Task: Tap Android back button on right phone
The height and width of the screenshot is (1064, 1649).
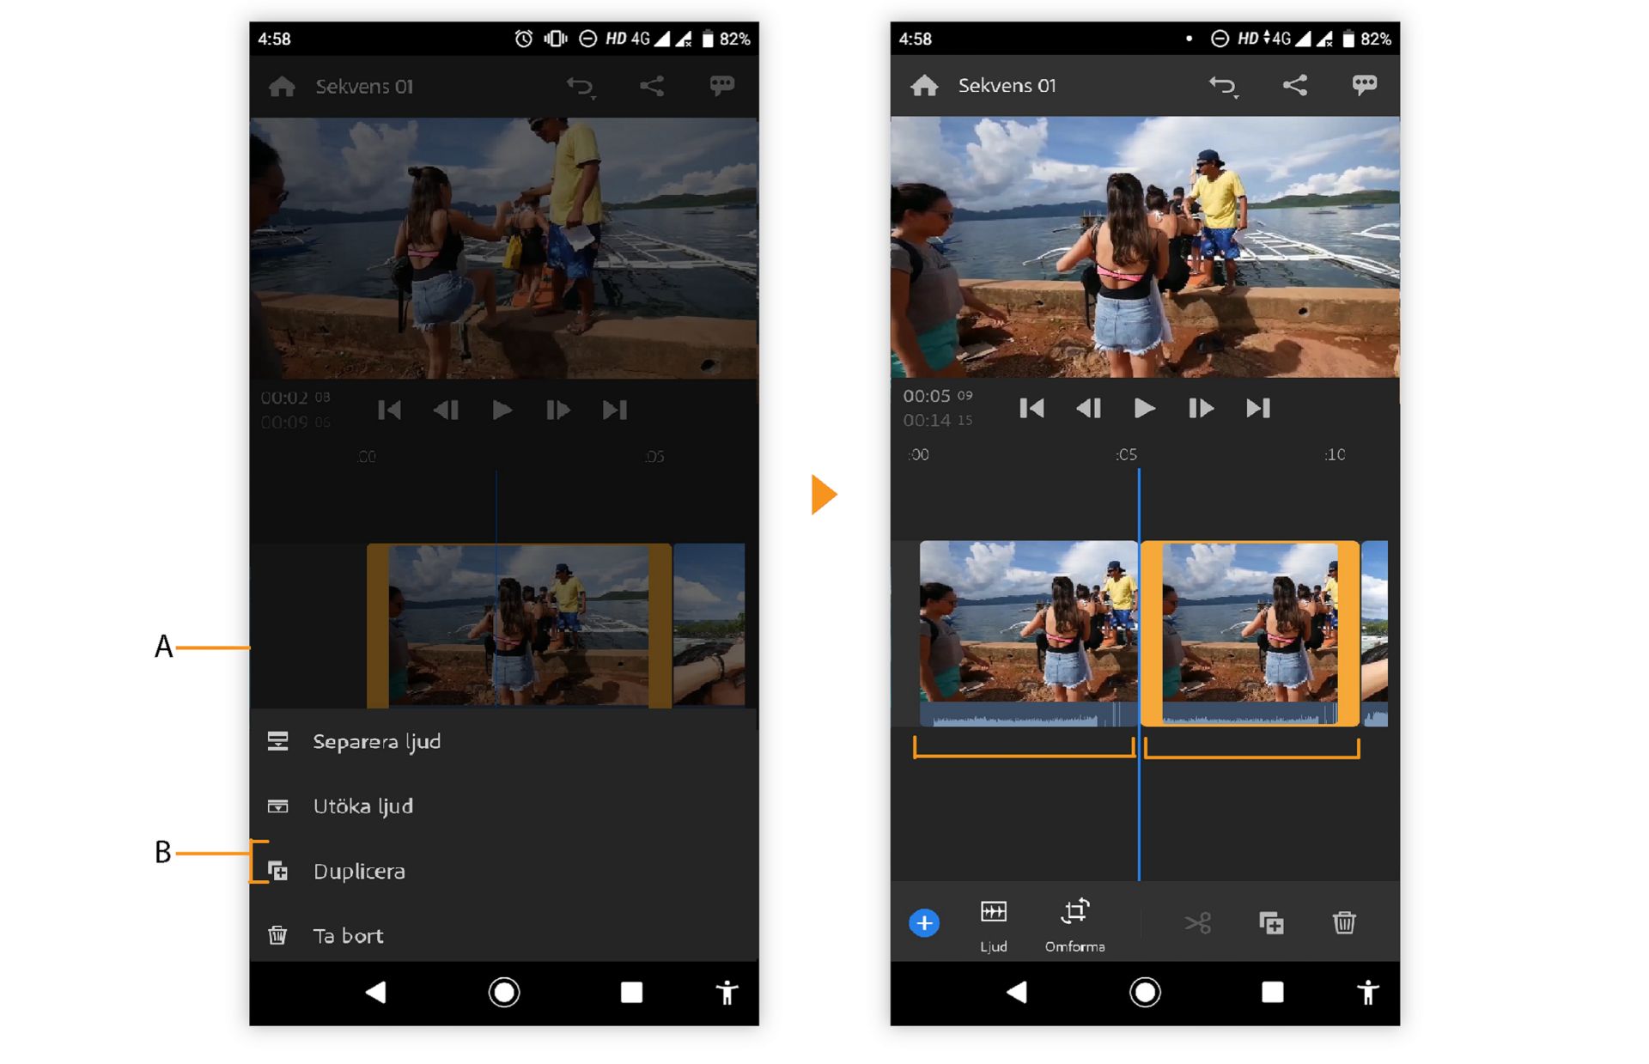Action: [1017, 993]
